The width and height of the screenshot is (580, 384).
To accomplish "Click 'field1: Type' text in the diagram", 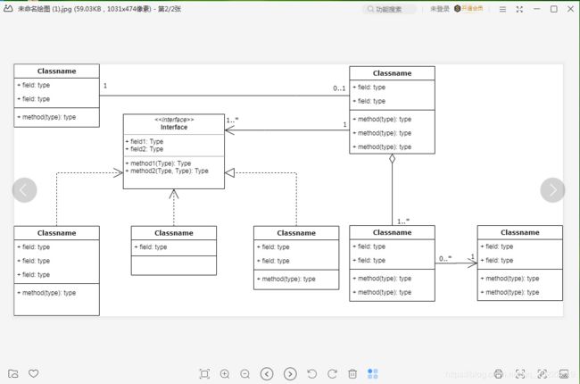I will [146, 141].
